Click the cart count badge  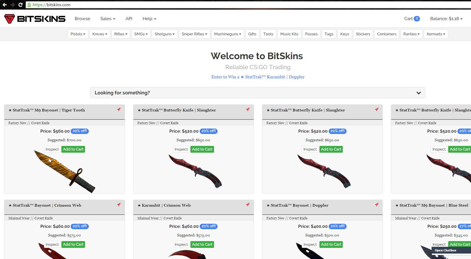[x=417, y=19]
